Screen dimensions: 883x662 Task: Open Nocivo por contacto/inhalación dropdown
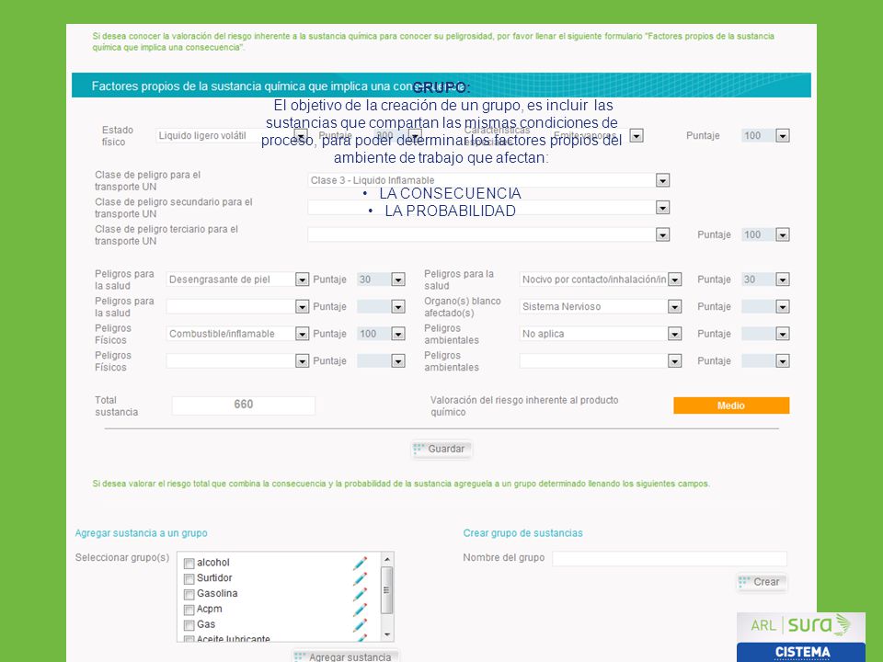(674, 280)
